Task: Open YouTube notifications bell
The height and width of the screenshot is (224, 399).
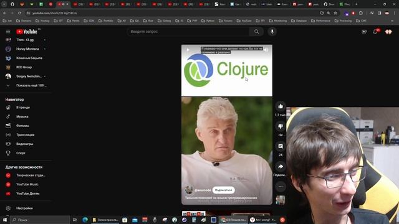Action: point(375,32)
